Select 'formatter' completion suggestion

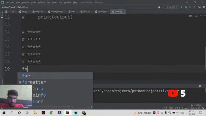coord(55,82)
